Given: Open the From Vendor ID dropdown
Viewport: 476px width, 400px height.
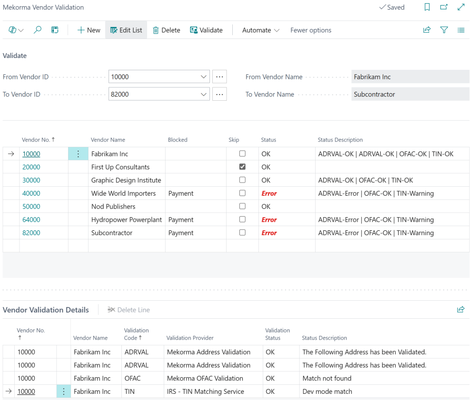Looking at the screenshot, I should click(204, 76).
